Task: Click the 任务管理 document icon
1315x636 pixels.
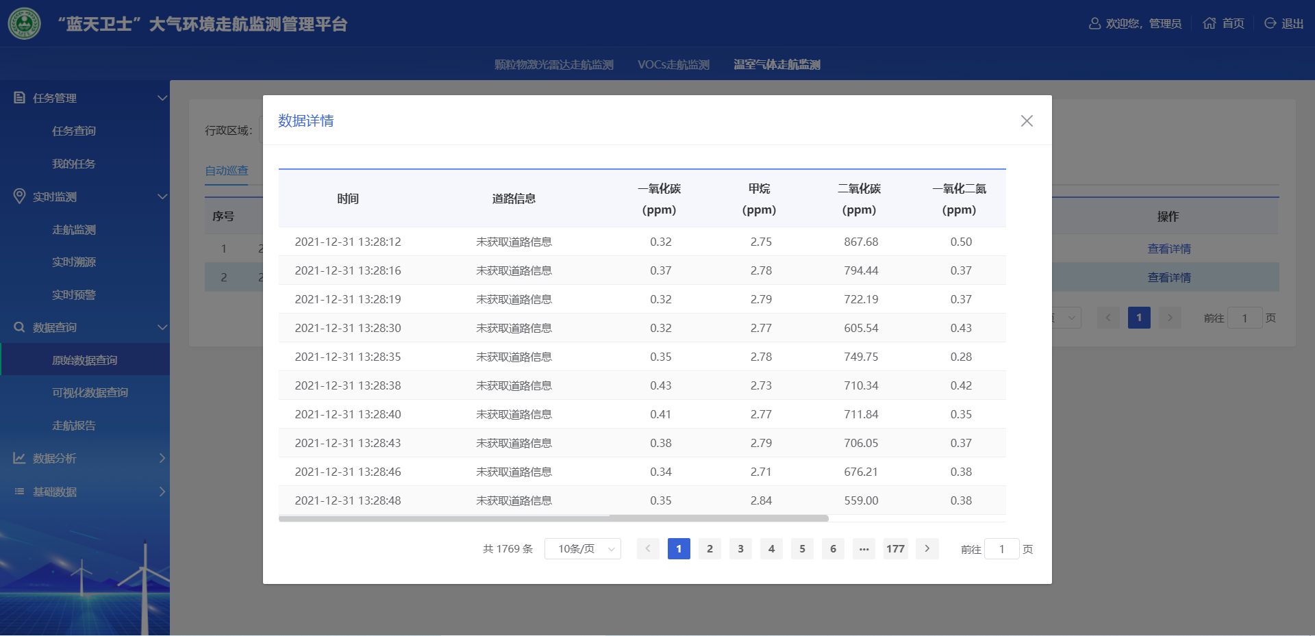Action: [x=19, y=98]
